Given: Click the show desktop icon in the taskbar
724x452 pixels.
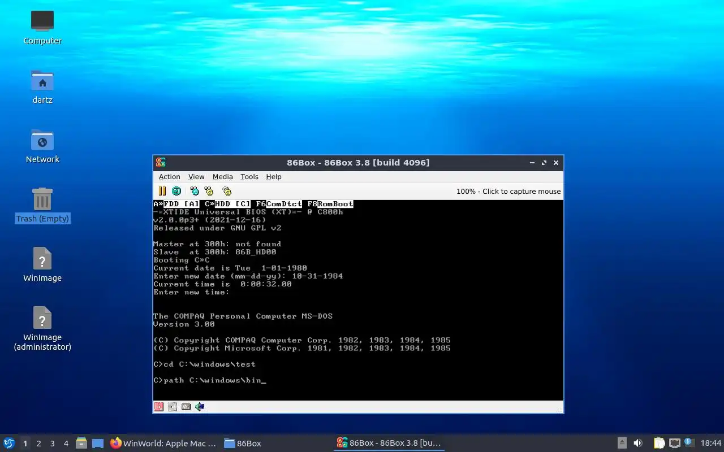Looking at the screenshot, I should (98, 444).
